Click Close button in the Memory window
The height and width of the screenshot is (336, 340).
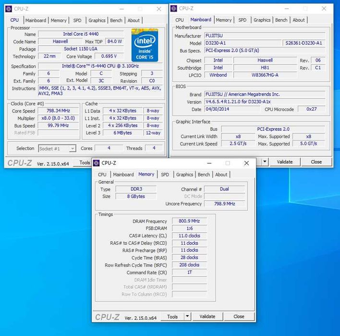pyautogui.click(x=239, y=316)
